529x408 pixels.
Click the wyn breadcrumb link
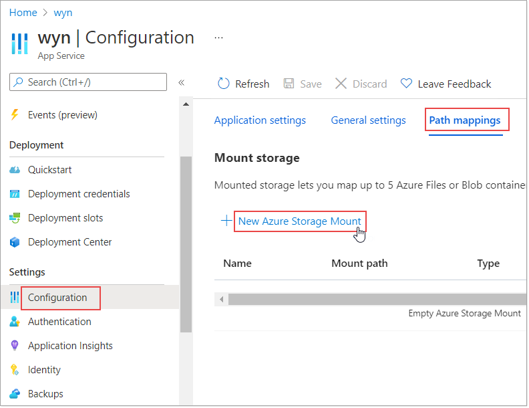pos(63,13)
